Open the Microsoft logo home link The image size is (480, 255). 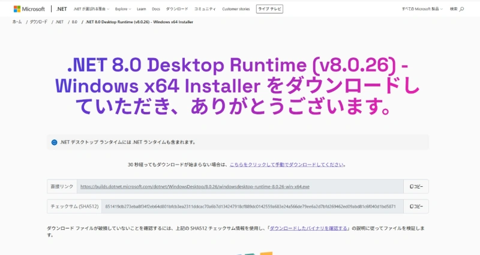click(x=29, y=9)
